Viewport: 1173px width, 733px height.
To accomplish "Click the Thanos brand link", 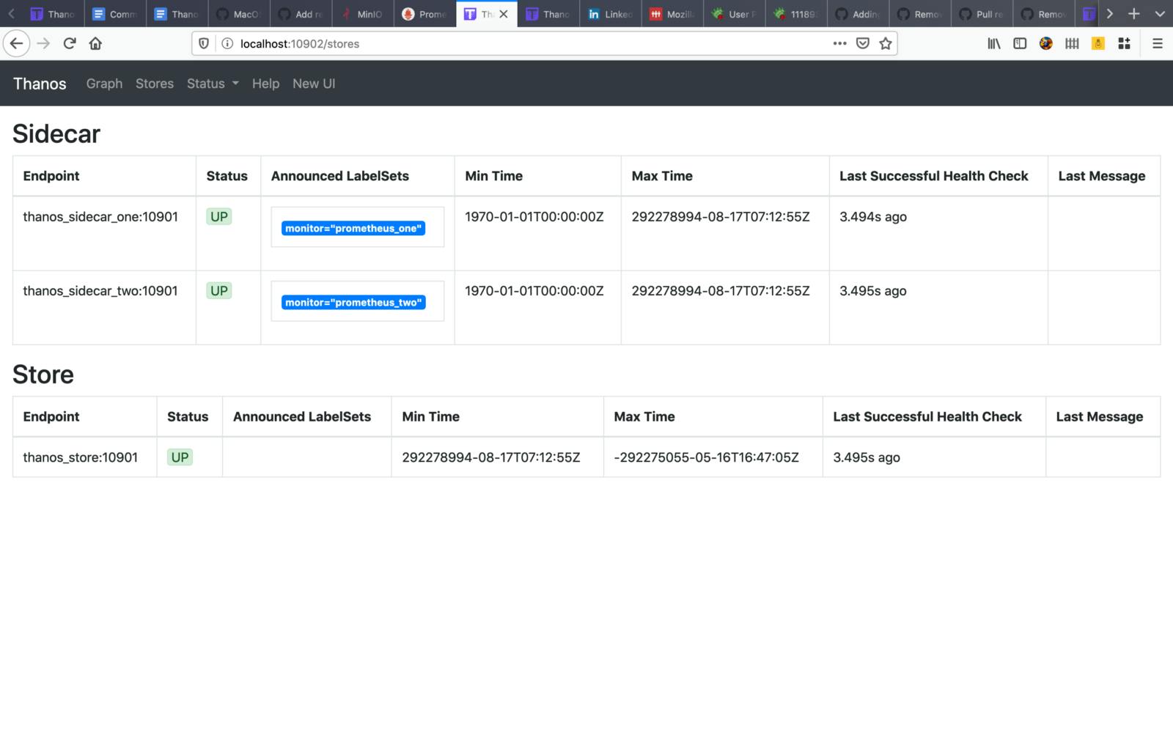I will [x=40, y=84].
